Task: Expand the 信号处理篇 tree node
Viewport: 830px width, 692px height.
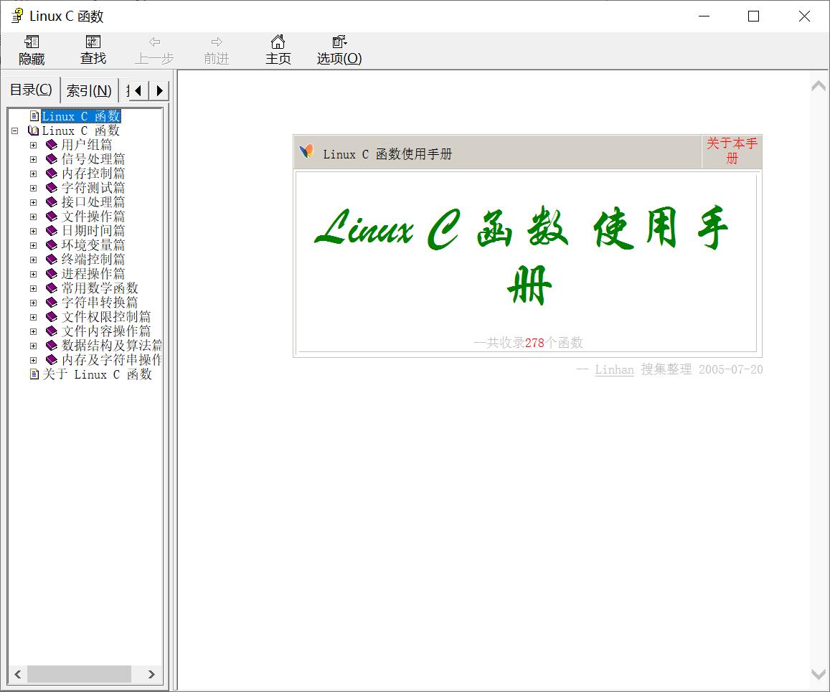Action: click(x=33, y=158)
